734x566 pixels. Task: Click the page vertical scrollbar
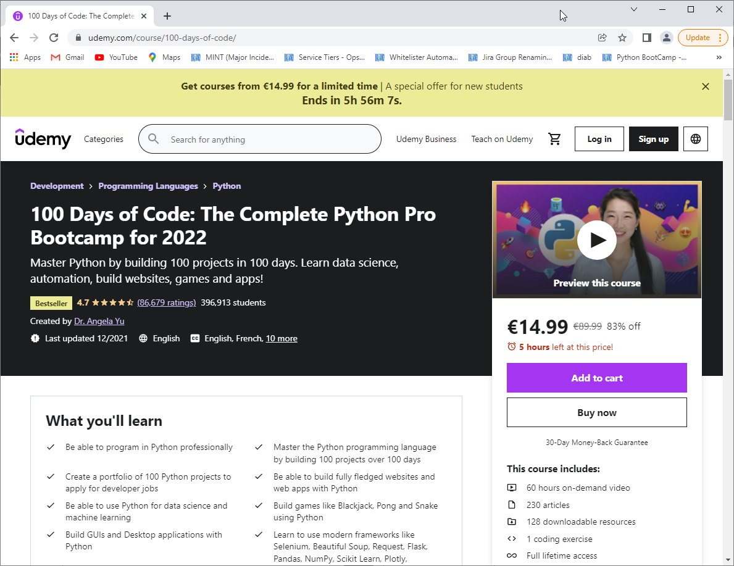click(728, 100)
